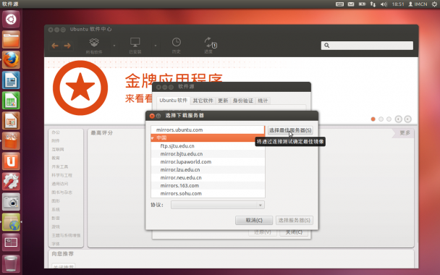This screenshot has height=275, width=440.
Task: Show the previous banner slide arrow
Action: pos(398,119)
